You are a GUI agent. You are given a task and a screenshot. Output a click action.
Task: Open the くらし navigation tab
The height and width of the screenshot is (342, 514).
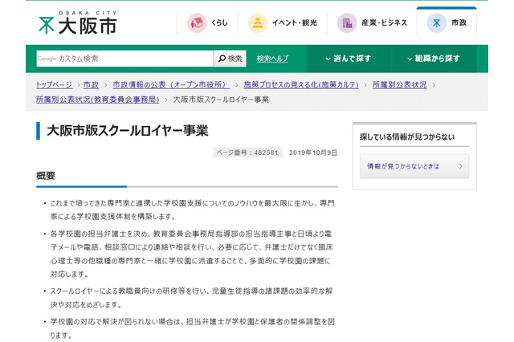(207, 22)
